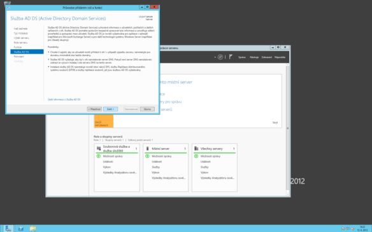Click Události in Místní server tile
Screen dimensions: 372x232
[x=157, y=162]
